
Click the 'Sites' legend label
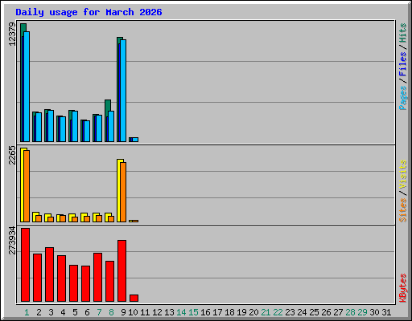pos(402,210)
